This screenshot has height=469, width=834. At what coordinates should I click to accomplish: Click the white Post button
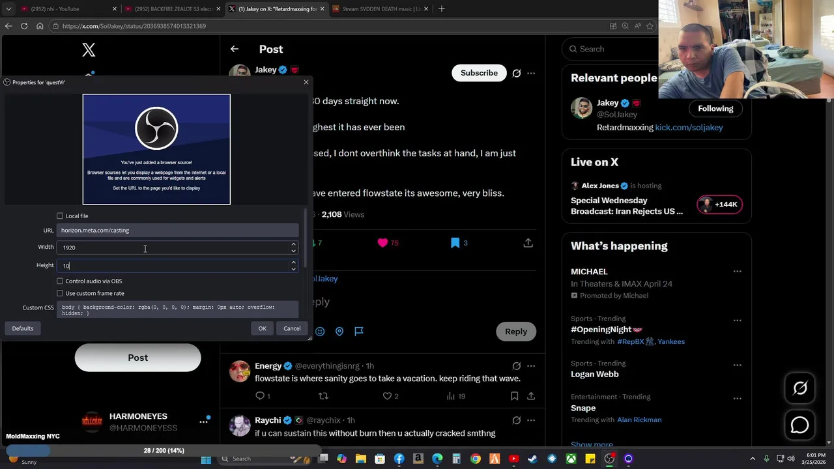137,358
